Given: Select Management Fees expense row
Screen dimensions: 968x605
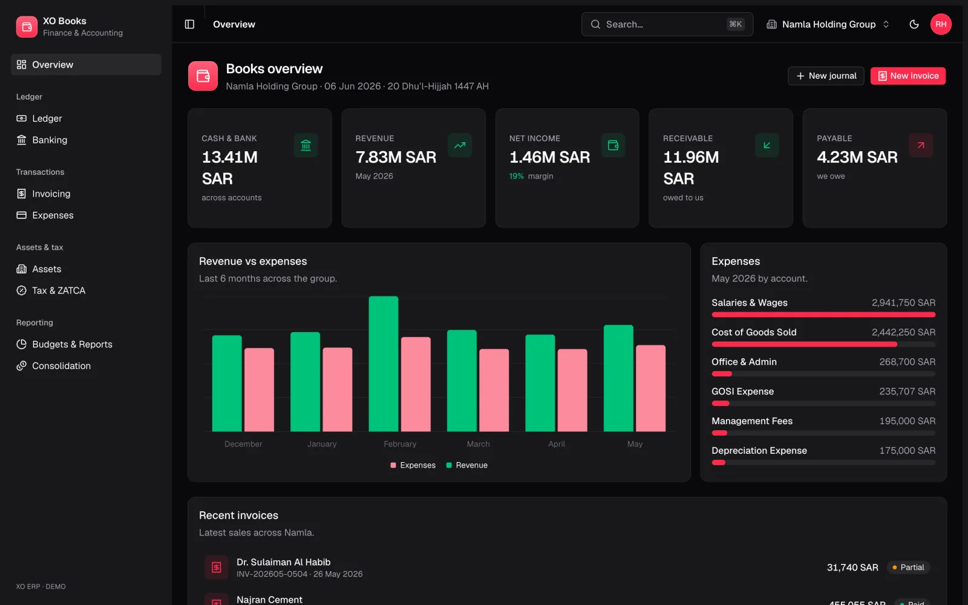Looking at the screenshot, I should (823, 426).
